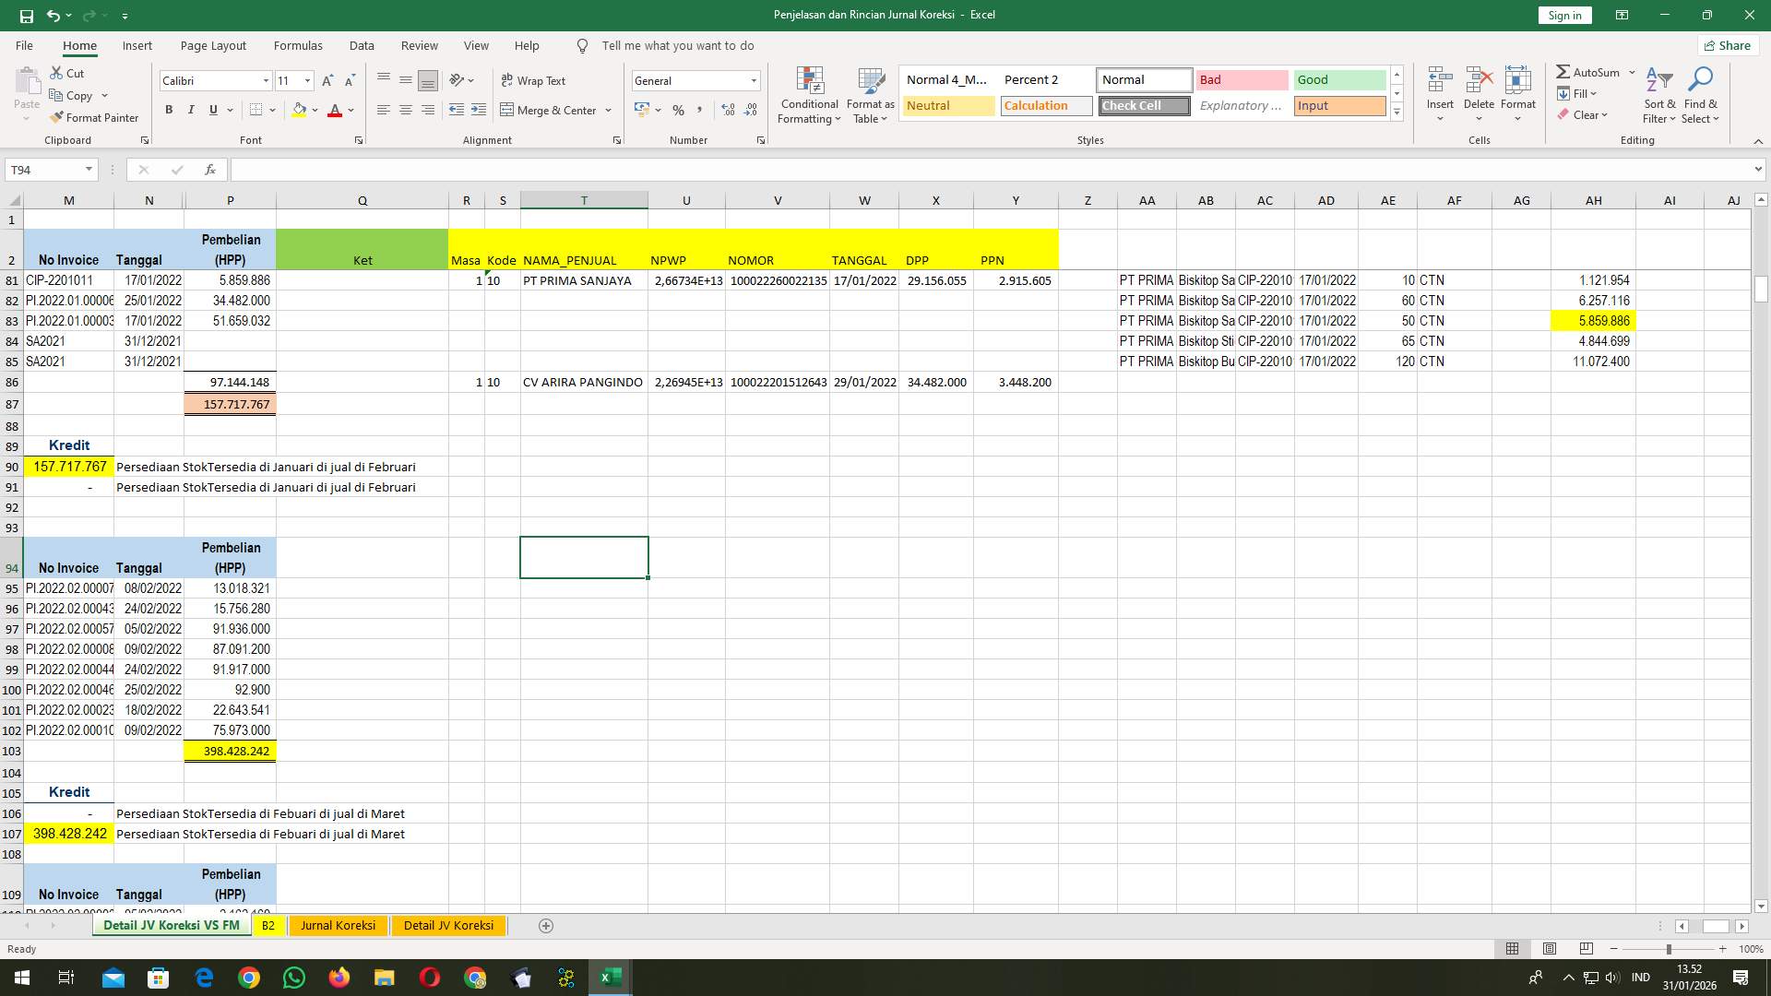Image resolution: width=1771 pixels, height=996 pixels.
Task: Click the Sign in button
Action: pos(1563,15)
